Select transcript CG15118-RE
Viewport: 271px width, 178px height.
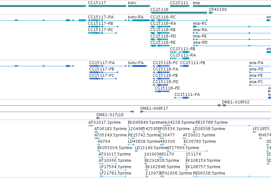pos(160,46)
